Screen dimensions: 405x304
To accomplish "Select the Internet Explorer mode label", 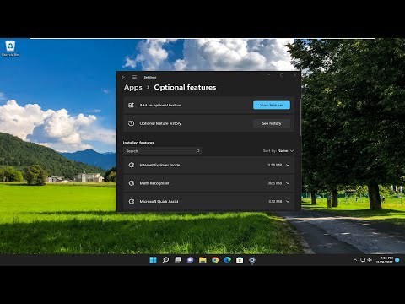I will tap(159, 165).
